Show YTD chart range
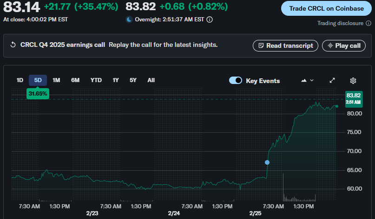This screenshot has height=219, width=375. pos(96,80)
